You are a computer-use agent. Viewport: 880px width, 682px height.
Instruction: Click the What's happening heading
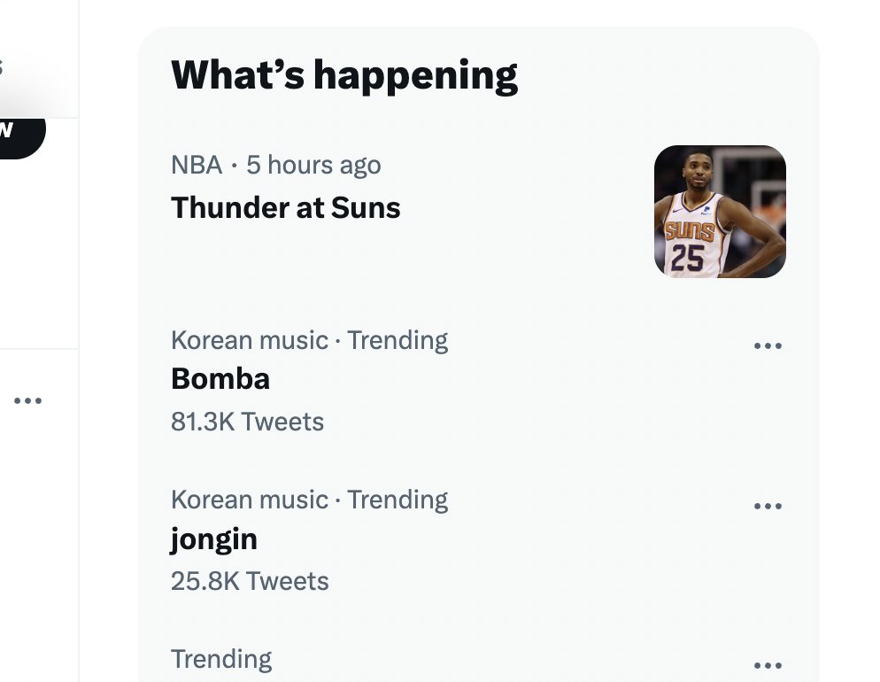tap(344, 74)
